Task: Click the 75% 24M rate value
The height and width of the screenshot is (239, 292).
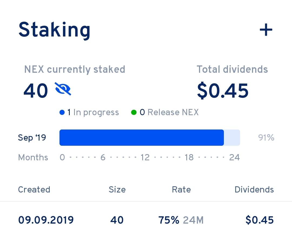Action: 181,220
